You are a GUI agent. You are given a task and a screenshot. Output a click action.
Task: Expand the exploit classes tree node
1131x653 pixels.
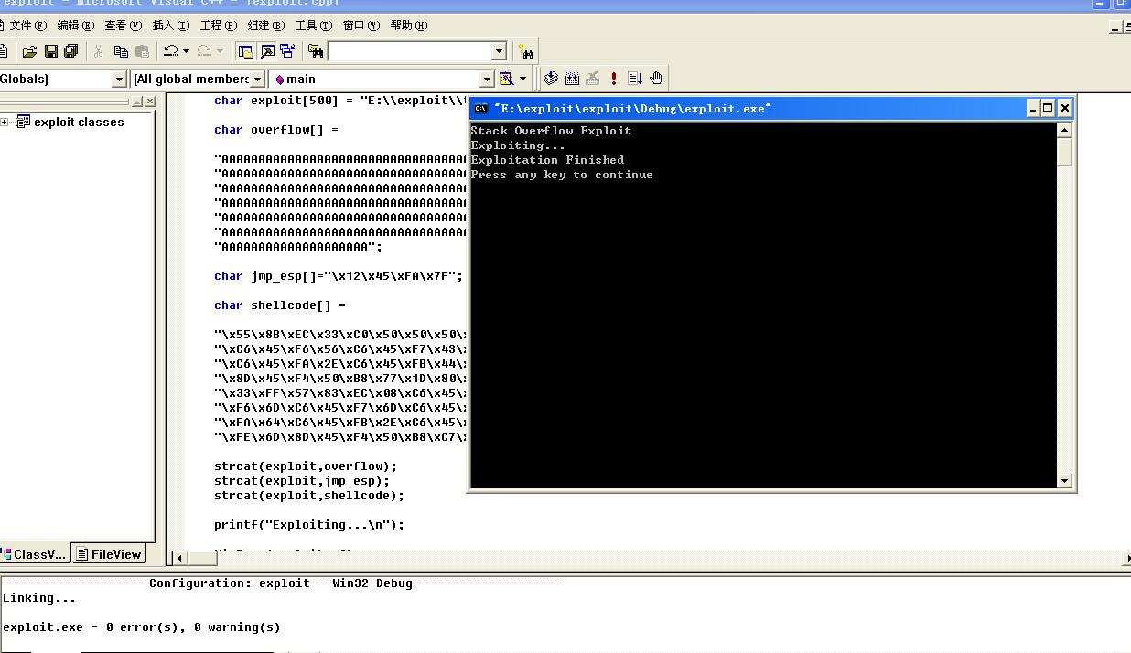[5, 122]
